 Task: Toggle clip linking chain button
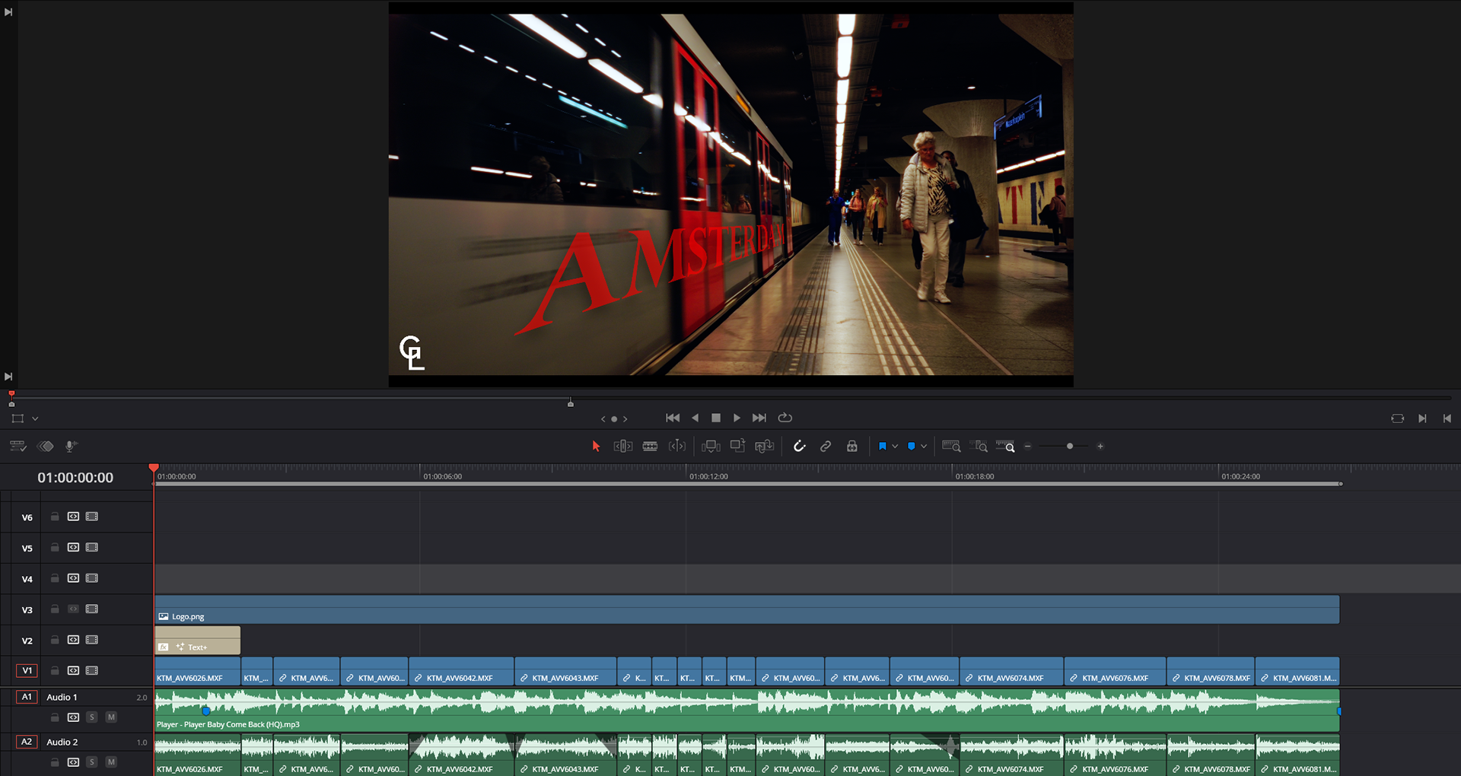tap(826, 447)
